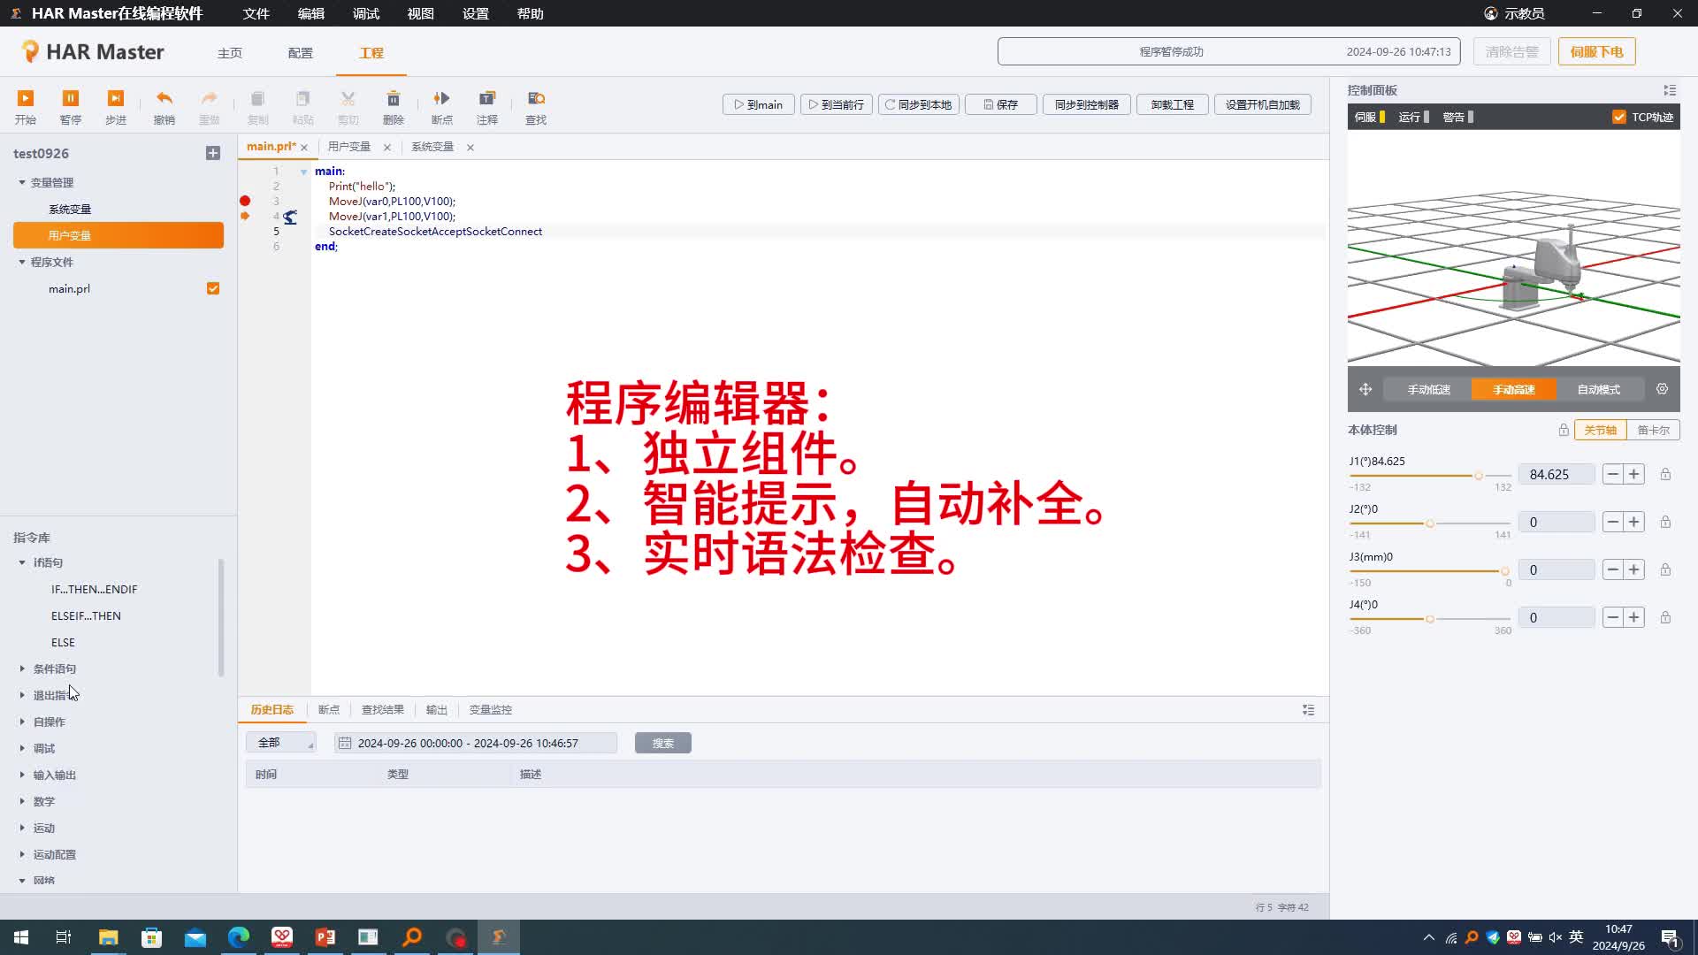Expand 自操作 instruction group

click(22, 722)
